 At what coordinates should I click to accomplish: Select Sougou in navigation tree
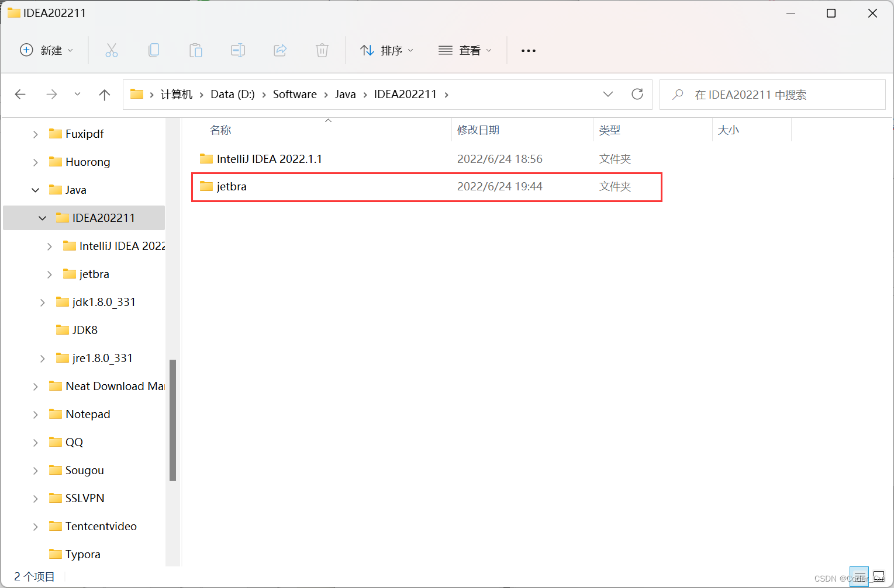pos(84,470)
